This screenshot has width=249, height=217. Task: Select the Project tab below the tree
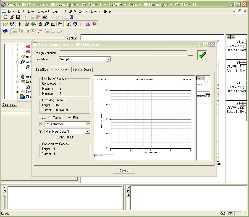tap(9, 105)
